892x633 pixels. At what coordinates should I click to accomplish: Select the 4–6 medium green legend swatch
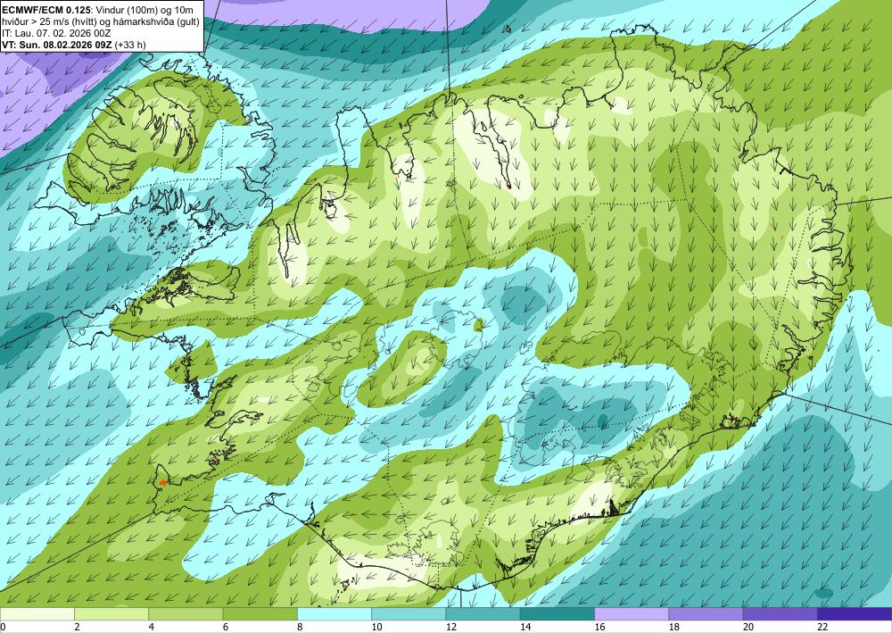coord(186,614)
